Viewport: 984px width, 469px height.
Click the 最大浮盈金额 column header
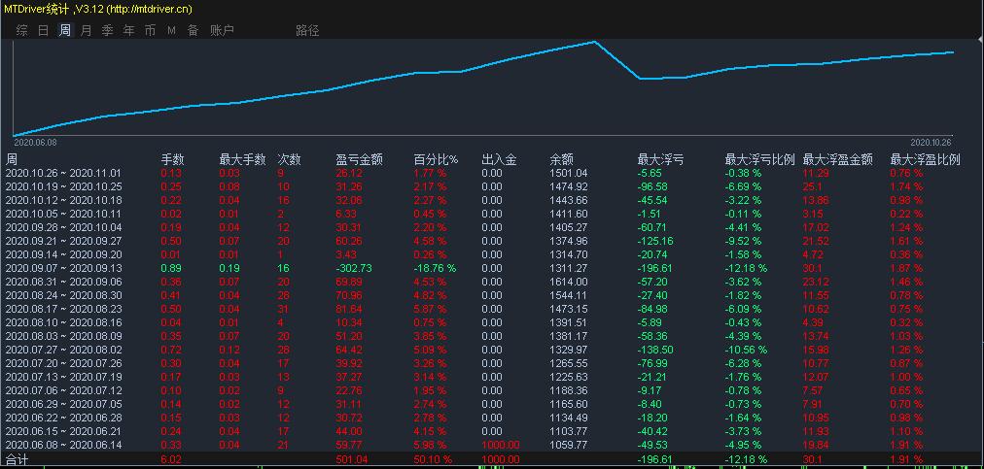click(838, 160)
